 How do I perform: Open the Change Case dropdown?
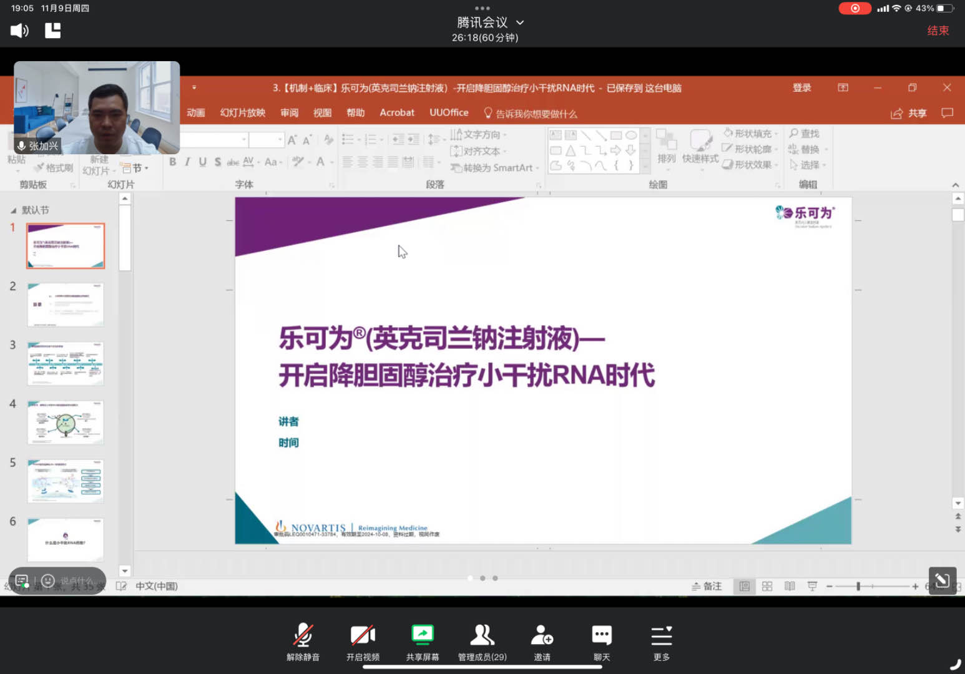(x=273, y=162)
